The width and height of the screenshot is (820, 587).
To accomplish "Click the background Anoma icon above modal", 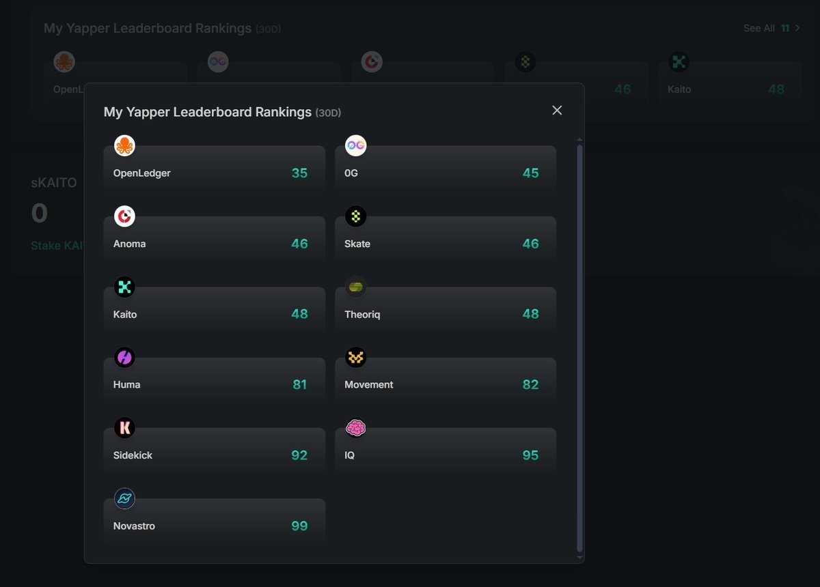I will 372,62.
